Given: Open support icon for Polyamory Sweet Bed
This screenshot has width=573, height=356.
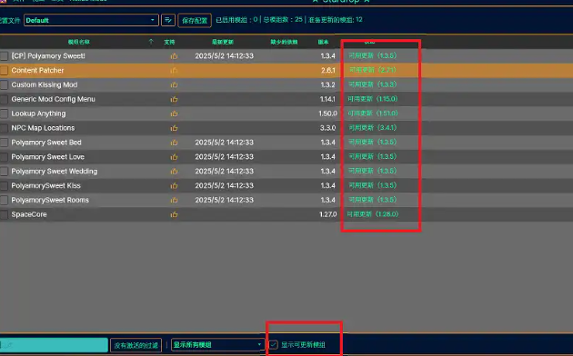Looking at the screenshot, I should coord(174,143).
